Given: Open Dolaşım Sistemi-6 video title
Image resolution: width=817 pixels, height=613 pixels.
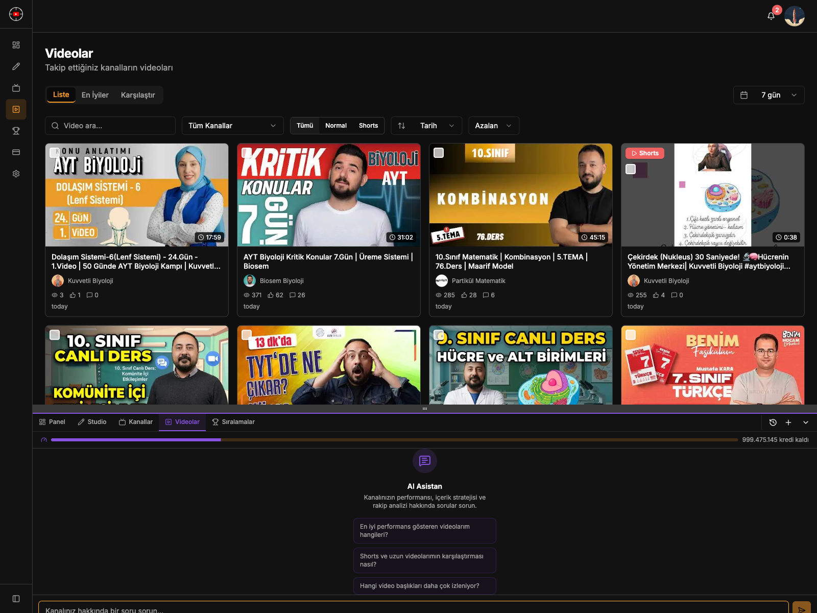Looking at the screenshot, I should pos(136,262).
